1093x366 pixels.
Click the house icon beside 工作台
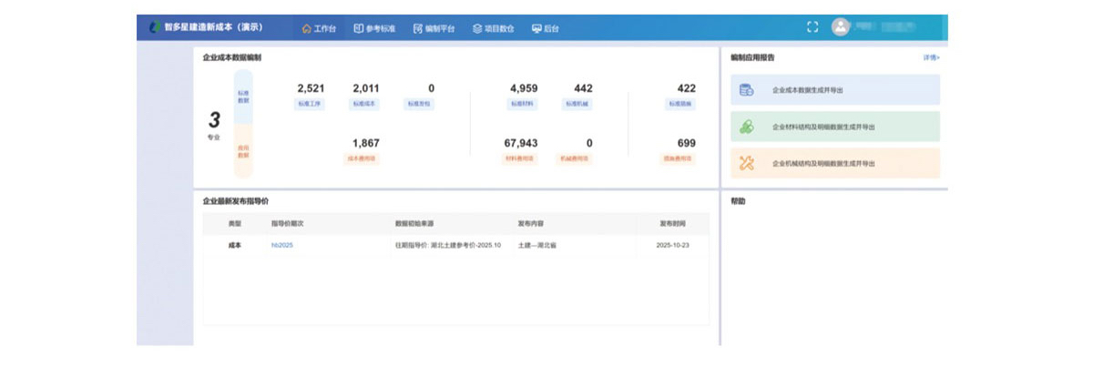point(307,28)
